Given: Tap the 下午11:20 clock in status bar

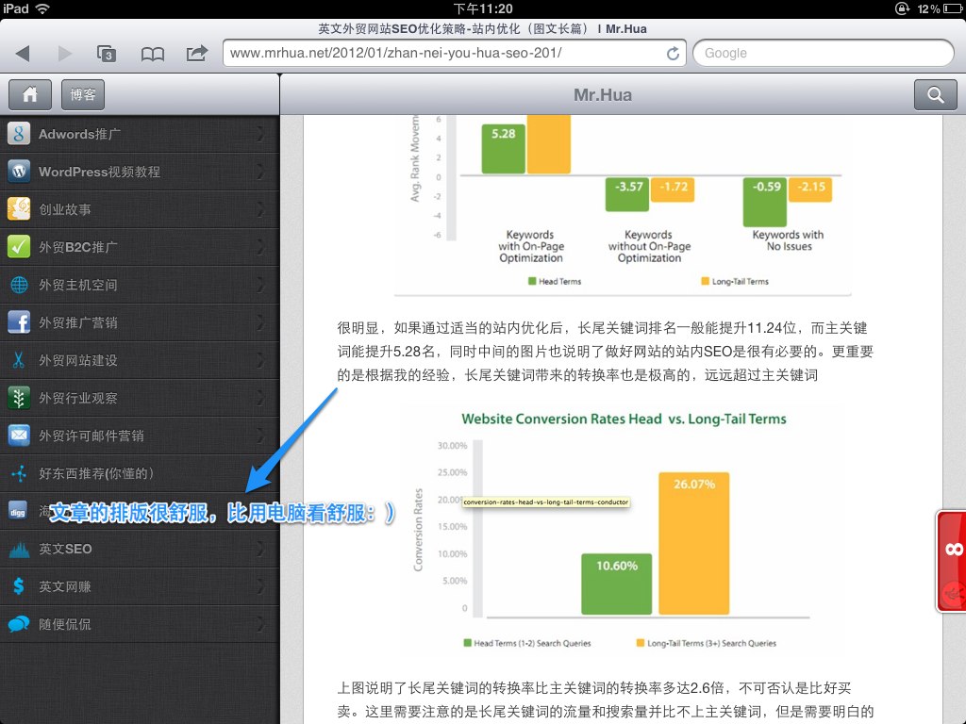Looking at the screenshot, I should 483,8.
